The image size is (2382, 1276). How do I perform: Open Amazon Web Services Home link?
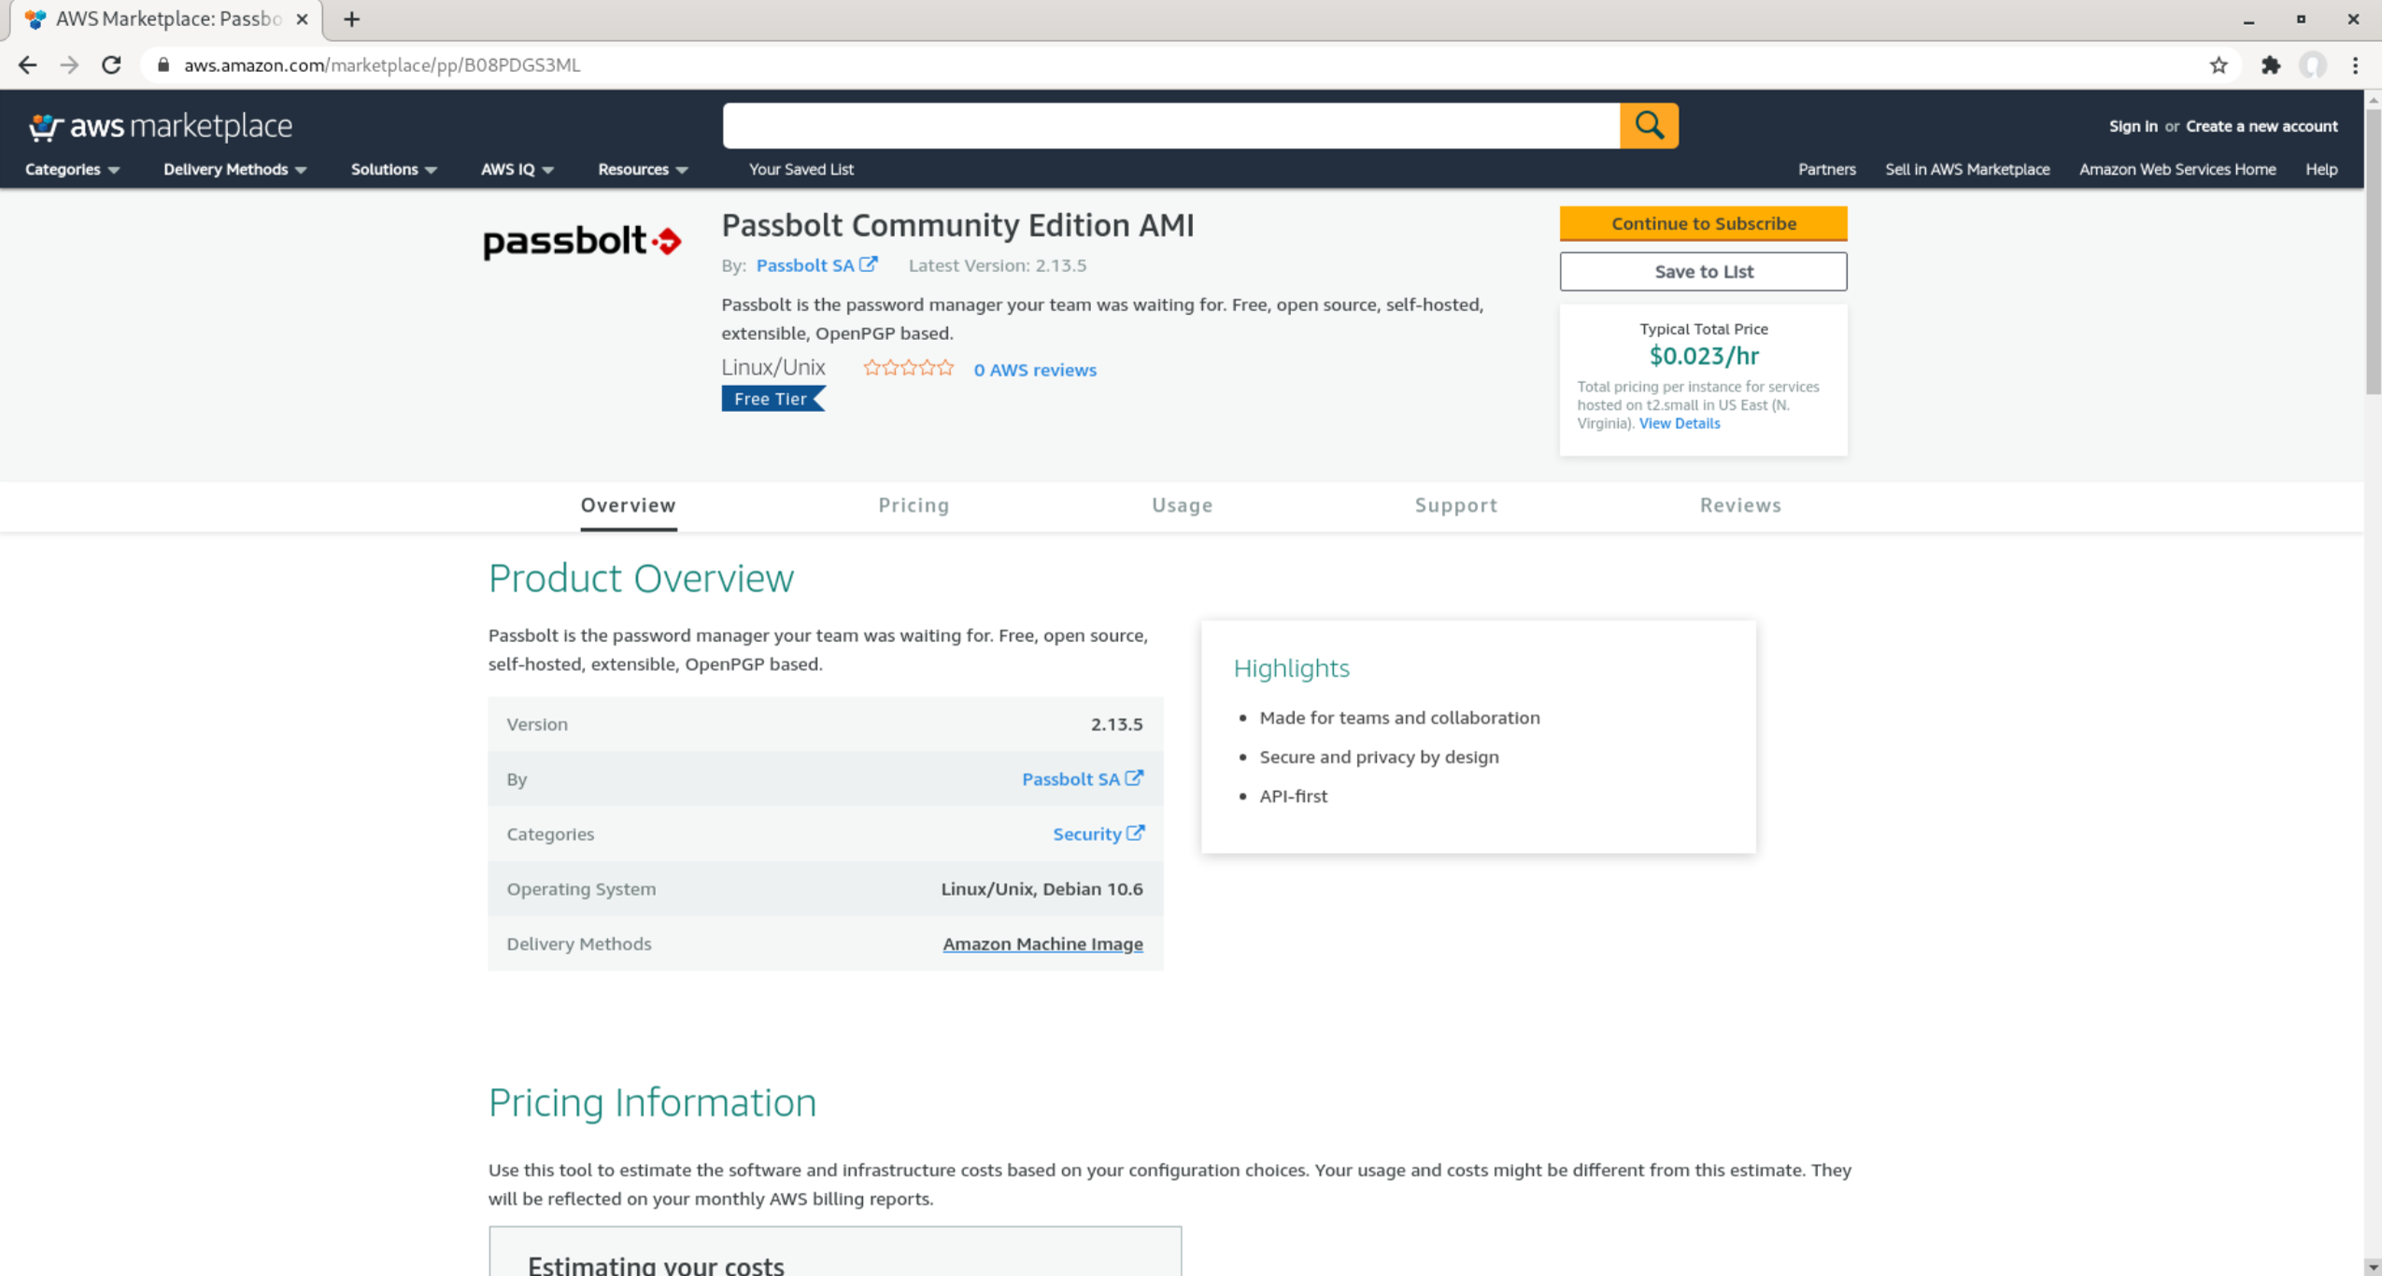click(2176, 169)
